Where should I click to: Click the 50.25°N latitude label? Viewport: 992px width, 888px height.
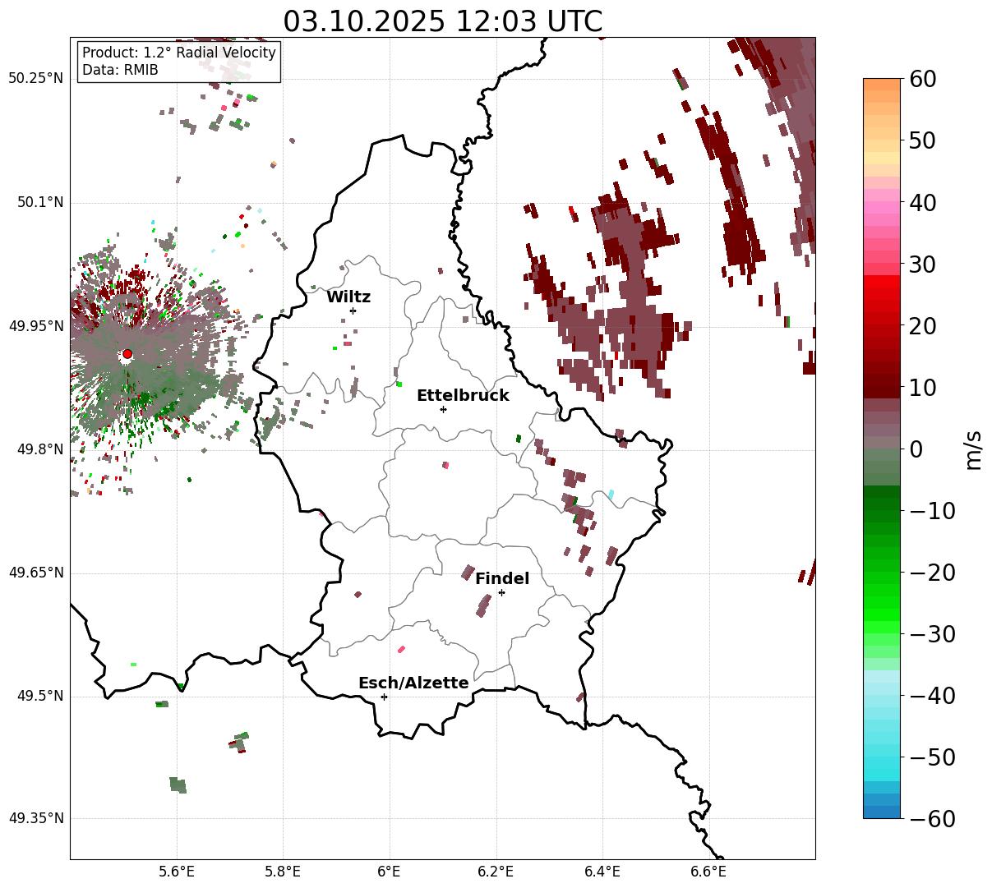pyautogui.click(x=36, y=79)
